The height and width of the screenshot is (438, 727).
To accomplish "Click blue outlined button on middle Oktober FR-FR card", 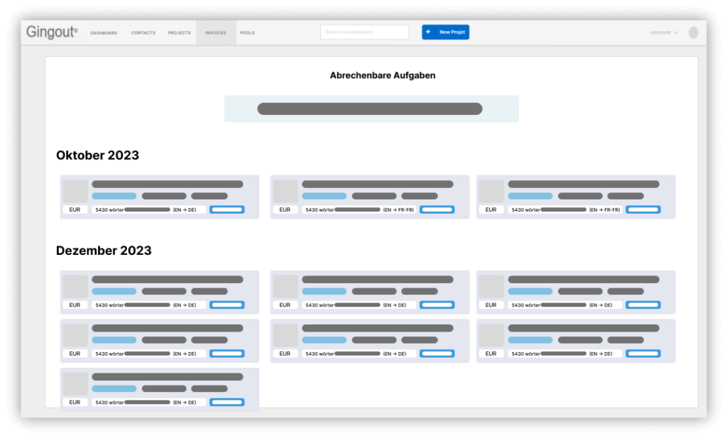I will click(x=437, y=209).
